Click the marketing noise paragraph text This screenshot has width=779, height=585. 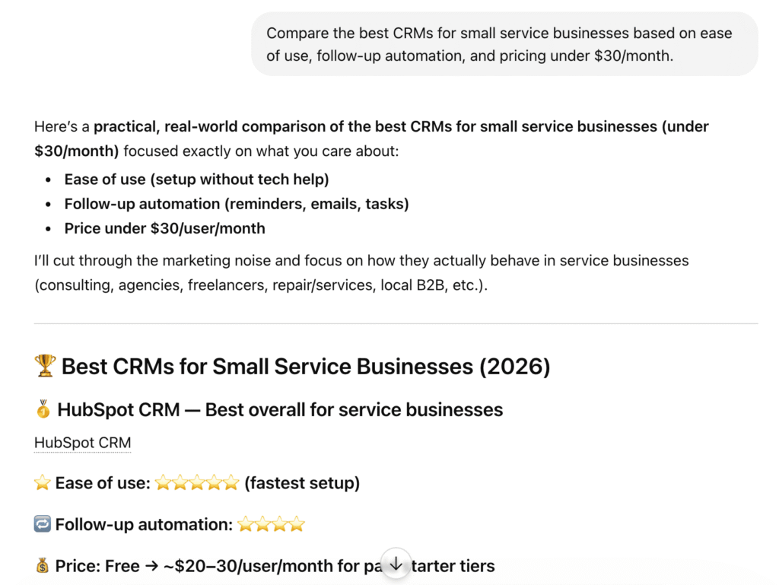click(x=361, y=272)
